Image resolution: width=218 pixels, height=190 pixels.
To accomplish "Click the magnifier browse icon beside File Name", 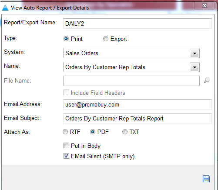I will [x=207, y=80].
